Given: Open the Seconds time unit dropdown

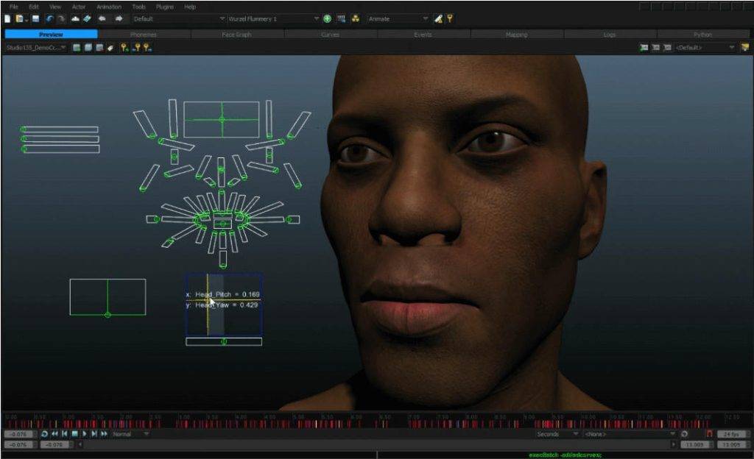Looking at the screenshot, I should pyautogui.click(x=557, y=434).
